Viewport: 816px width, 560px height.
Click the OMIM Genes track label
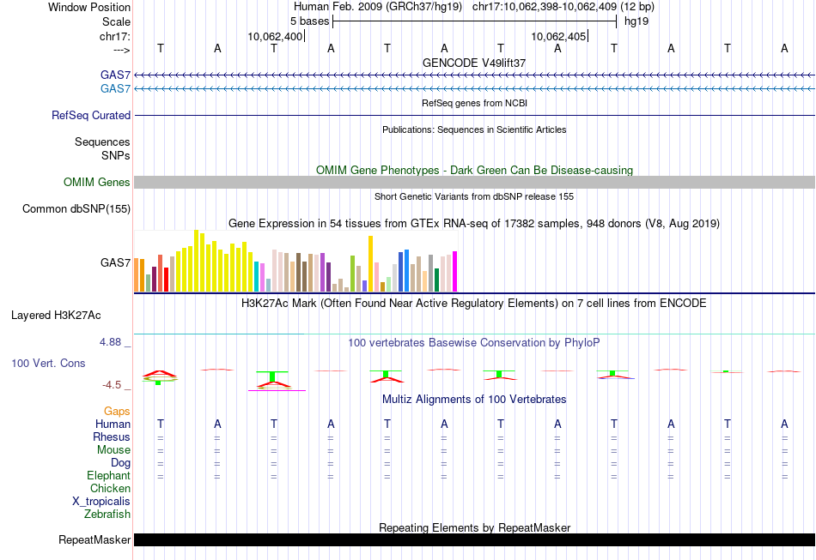(97, 183)
